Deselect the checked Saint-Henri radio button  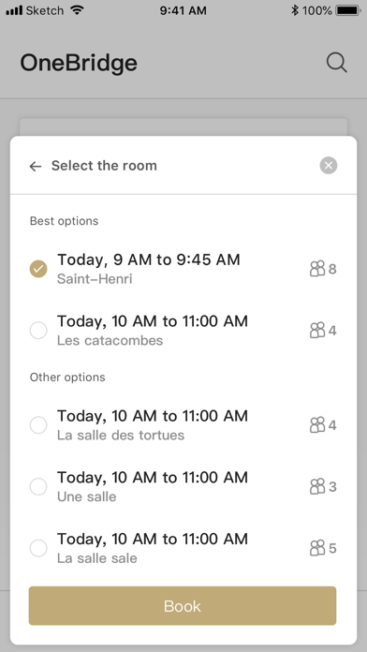[x=38, y=269]
